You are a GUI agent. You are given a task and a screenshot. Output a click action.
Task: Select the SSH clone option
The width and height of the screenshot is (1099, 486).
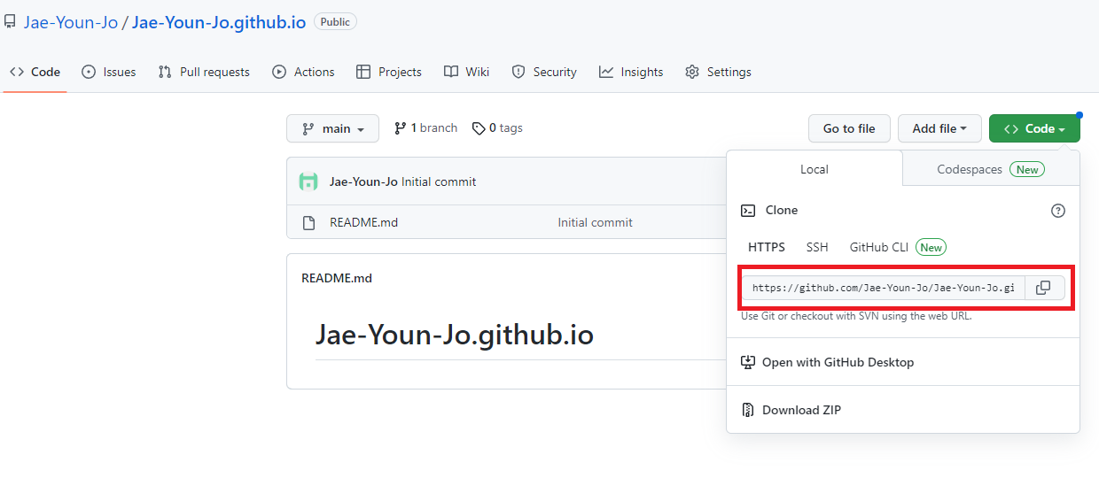[817, 247]
